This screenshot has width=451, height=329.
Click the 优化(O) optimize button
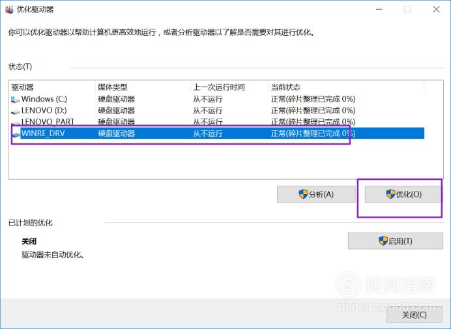[x=403, y=194]
